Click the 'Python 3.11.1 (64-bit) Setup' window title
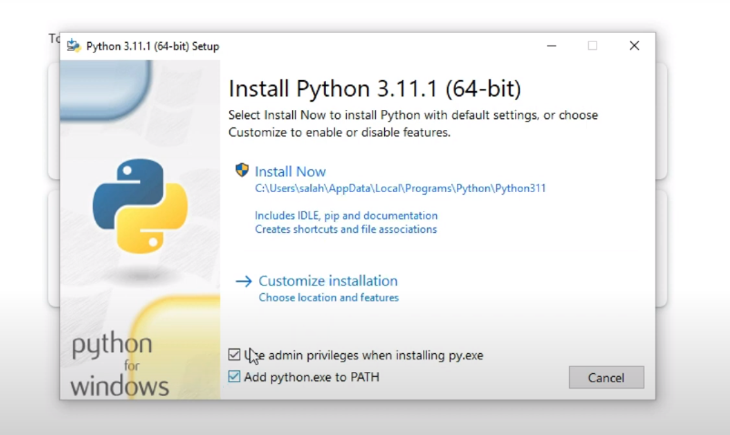The height and width of the screenshot is (435, 730). (153, 46)
